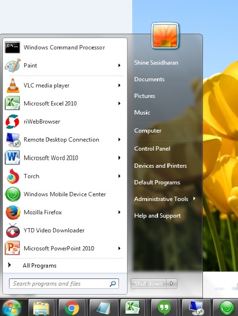Image resolution: width=238 pixels, height=316 pixels.
Task: Expand Microsoft Excel 2010 recent files arrow
Action: [x=119, y=104]
